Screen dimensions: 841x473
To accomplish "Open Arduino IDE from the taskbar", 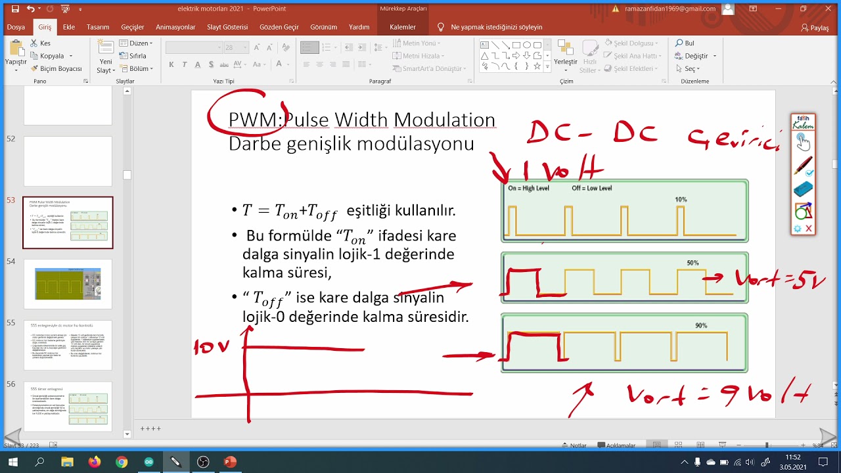I will click(x=148, y=462).
